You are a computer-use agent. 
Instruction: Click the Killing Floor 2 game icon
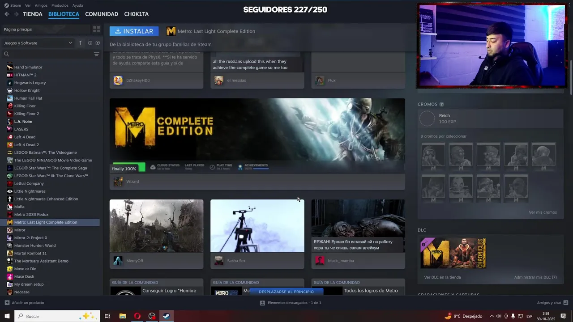pos(10,114)
